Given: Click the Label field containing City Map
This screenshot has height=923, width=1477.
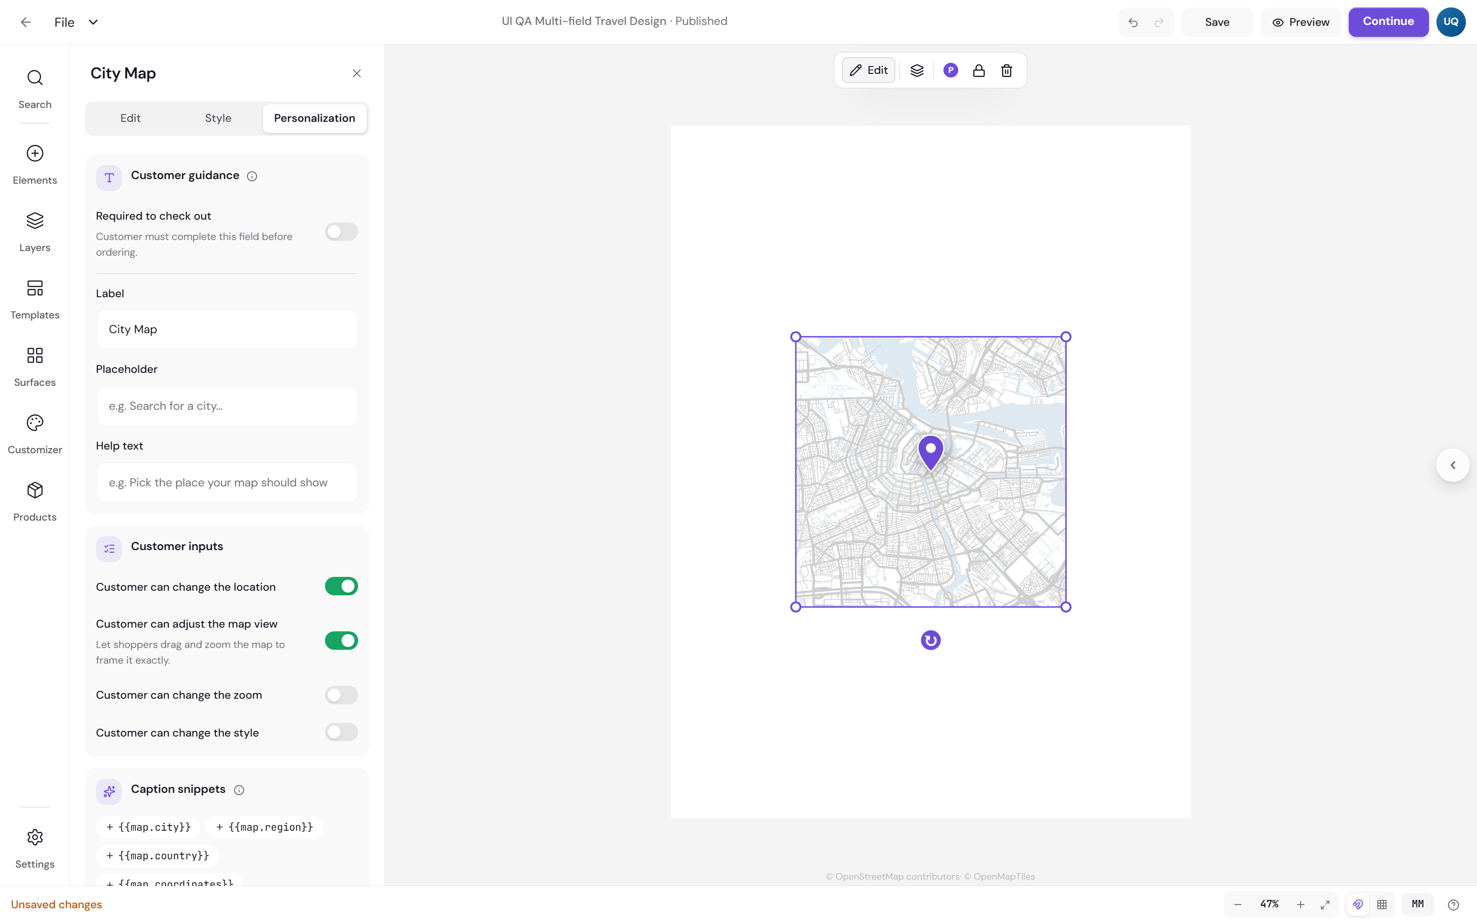Looking at the screenshot, I should [227, 330].
